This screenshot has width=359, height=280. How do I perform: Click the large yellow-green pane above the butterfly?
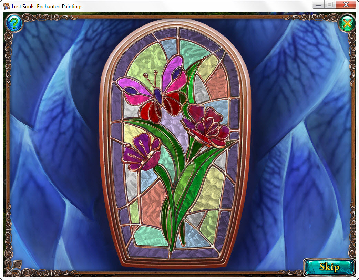tap(145, 62)
